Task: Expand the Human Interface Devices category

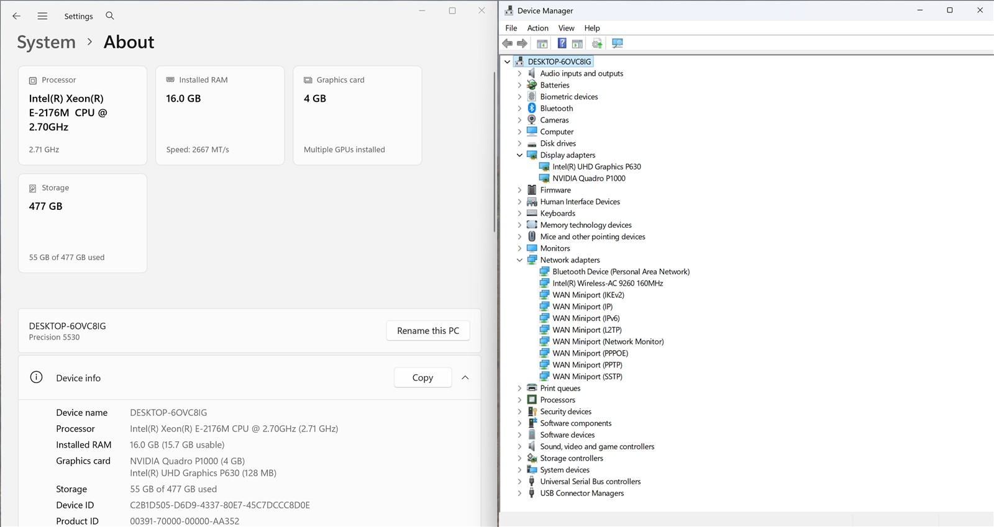Action: tap(520, 202)
